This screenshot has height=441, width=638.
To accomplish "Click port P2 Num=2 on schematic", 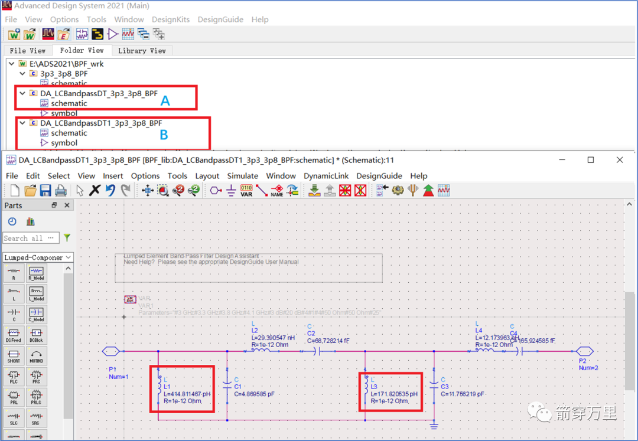I will pos(585,351).
